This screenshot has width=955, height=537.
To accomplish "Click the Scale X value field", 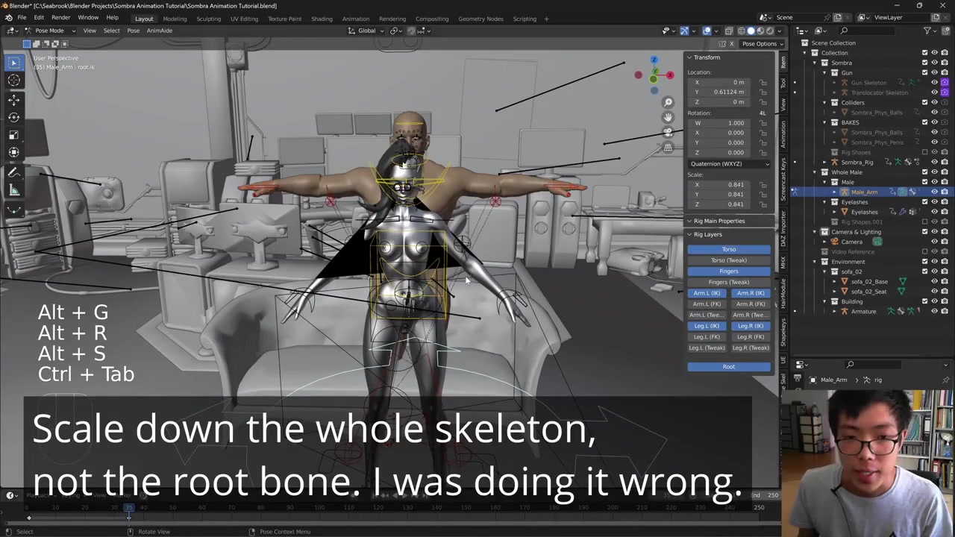I will (x=727, y=184).
